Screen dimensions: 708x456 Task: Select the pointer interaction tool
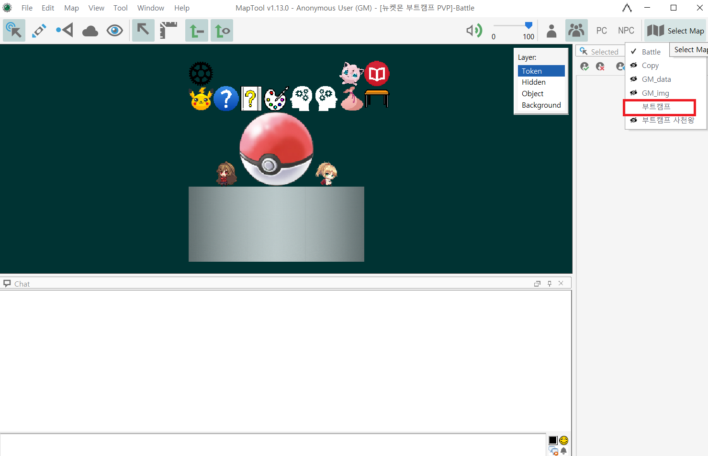click(x=14, y=31)
